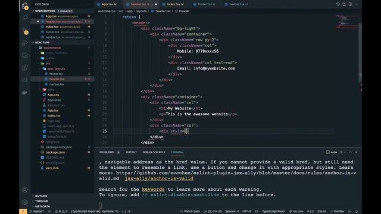Screen dimensions: 381x214
Task: Click Spaces: 4 indentation setting
Action: 232,212
